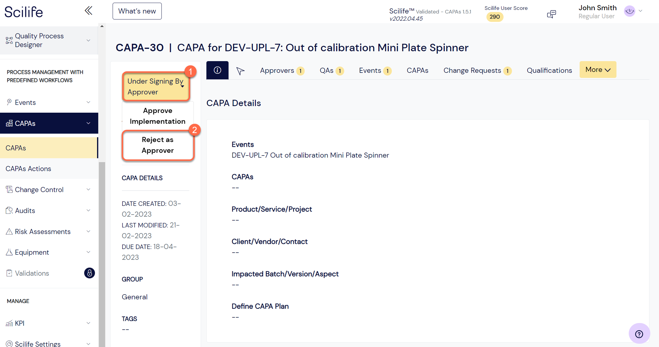
Task: Collapse the sidebar with double-arrow icon
Action: click(88, 11)
